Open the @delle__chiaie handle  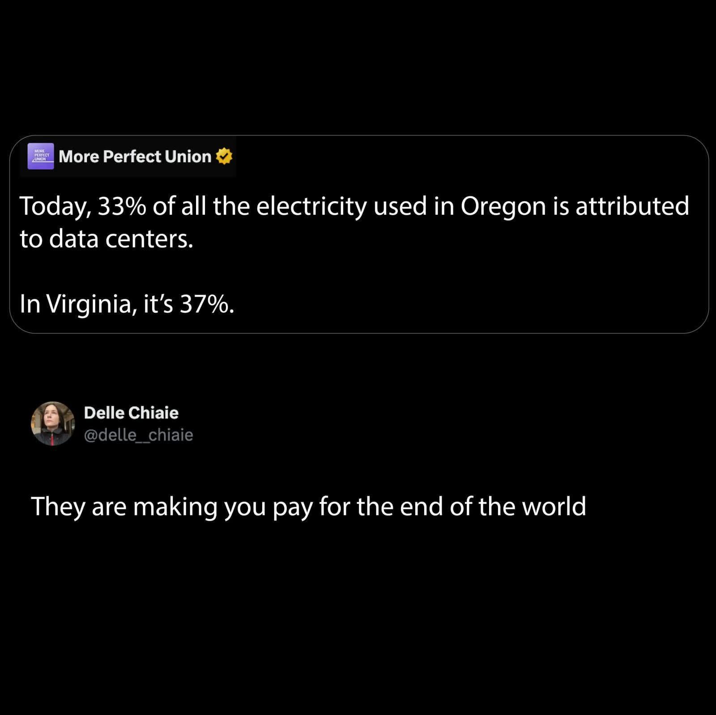click(139, 435)
